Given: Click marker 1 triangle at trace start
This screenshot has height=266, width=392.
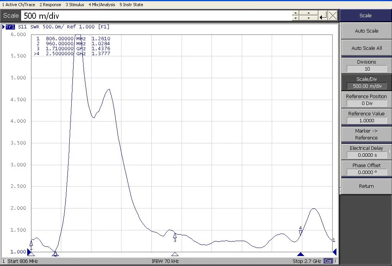Looking at the screenshot, I should (x=31, y=243).
